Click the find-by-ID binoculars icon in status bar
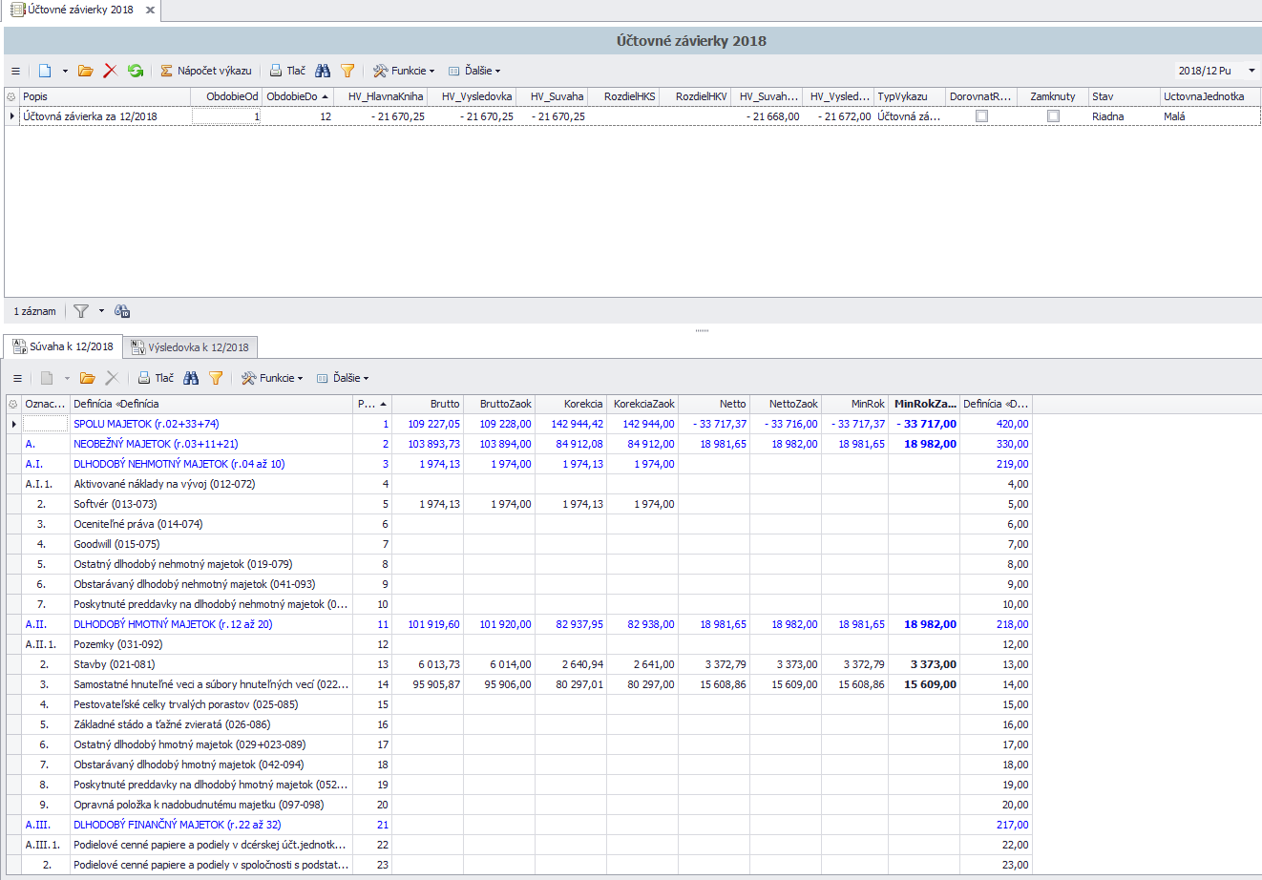Screen dimensions: 1262x880 122,311
